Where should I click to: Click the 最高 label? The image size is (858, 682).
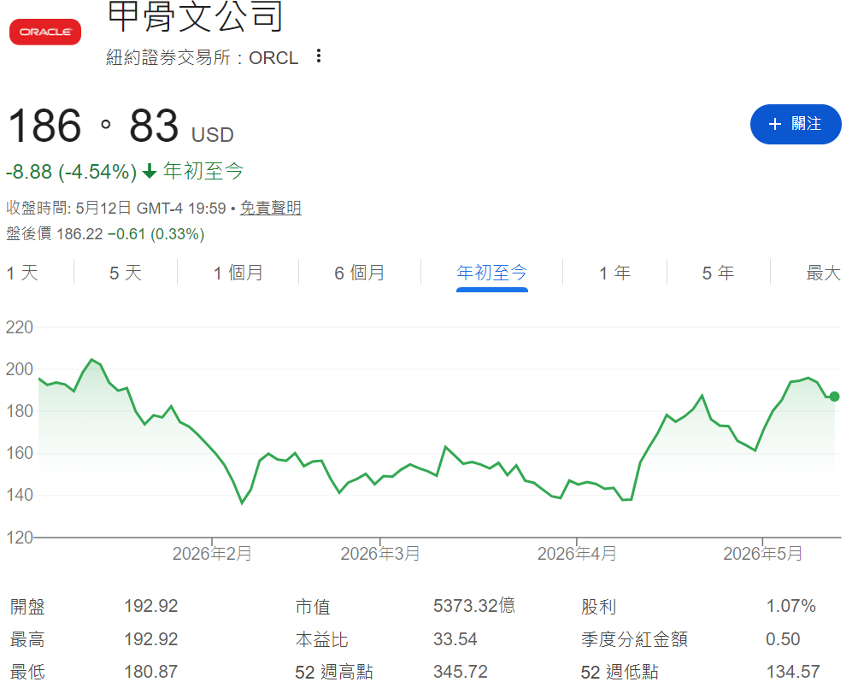pos(28,639)
